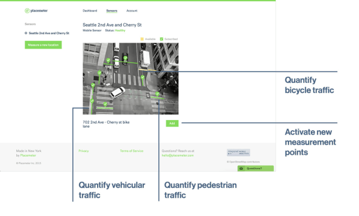Click the hello@placemeter.com email link
The image size is (359, 216).
click(178, 155)
